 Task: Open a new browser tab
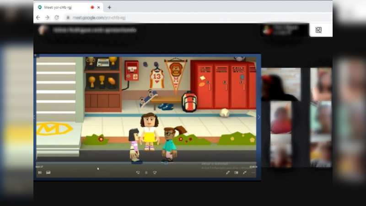pos(109,7)
